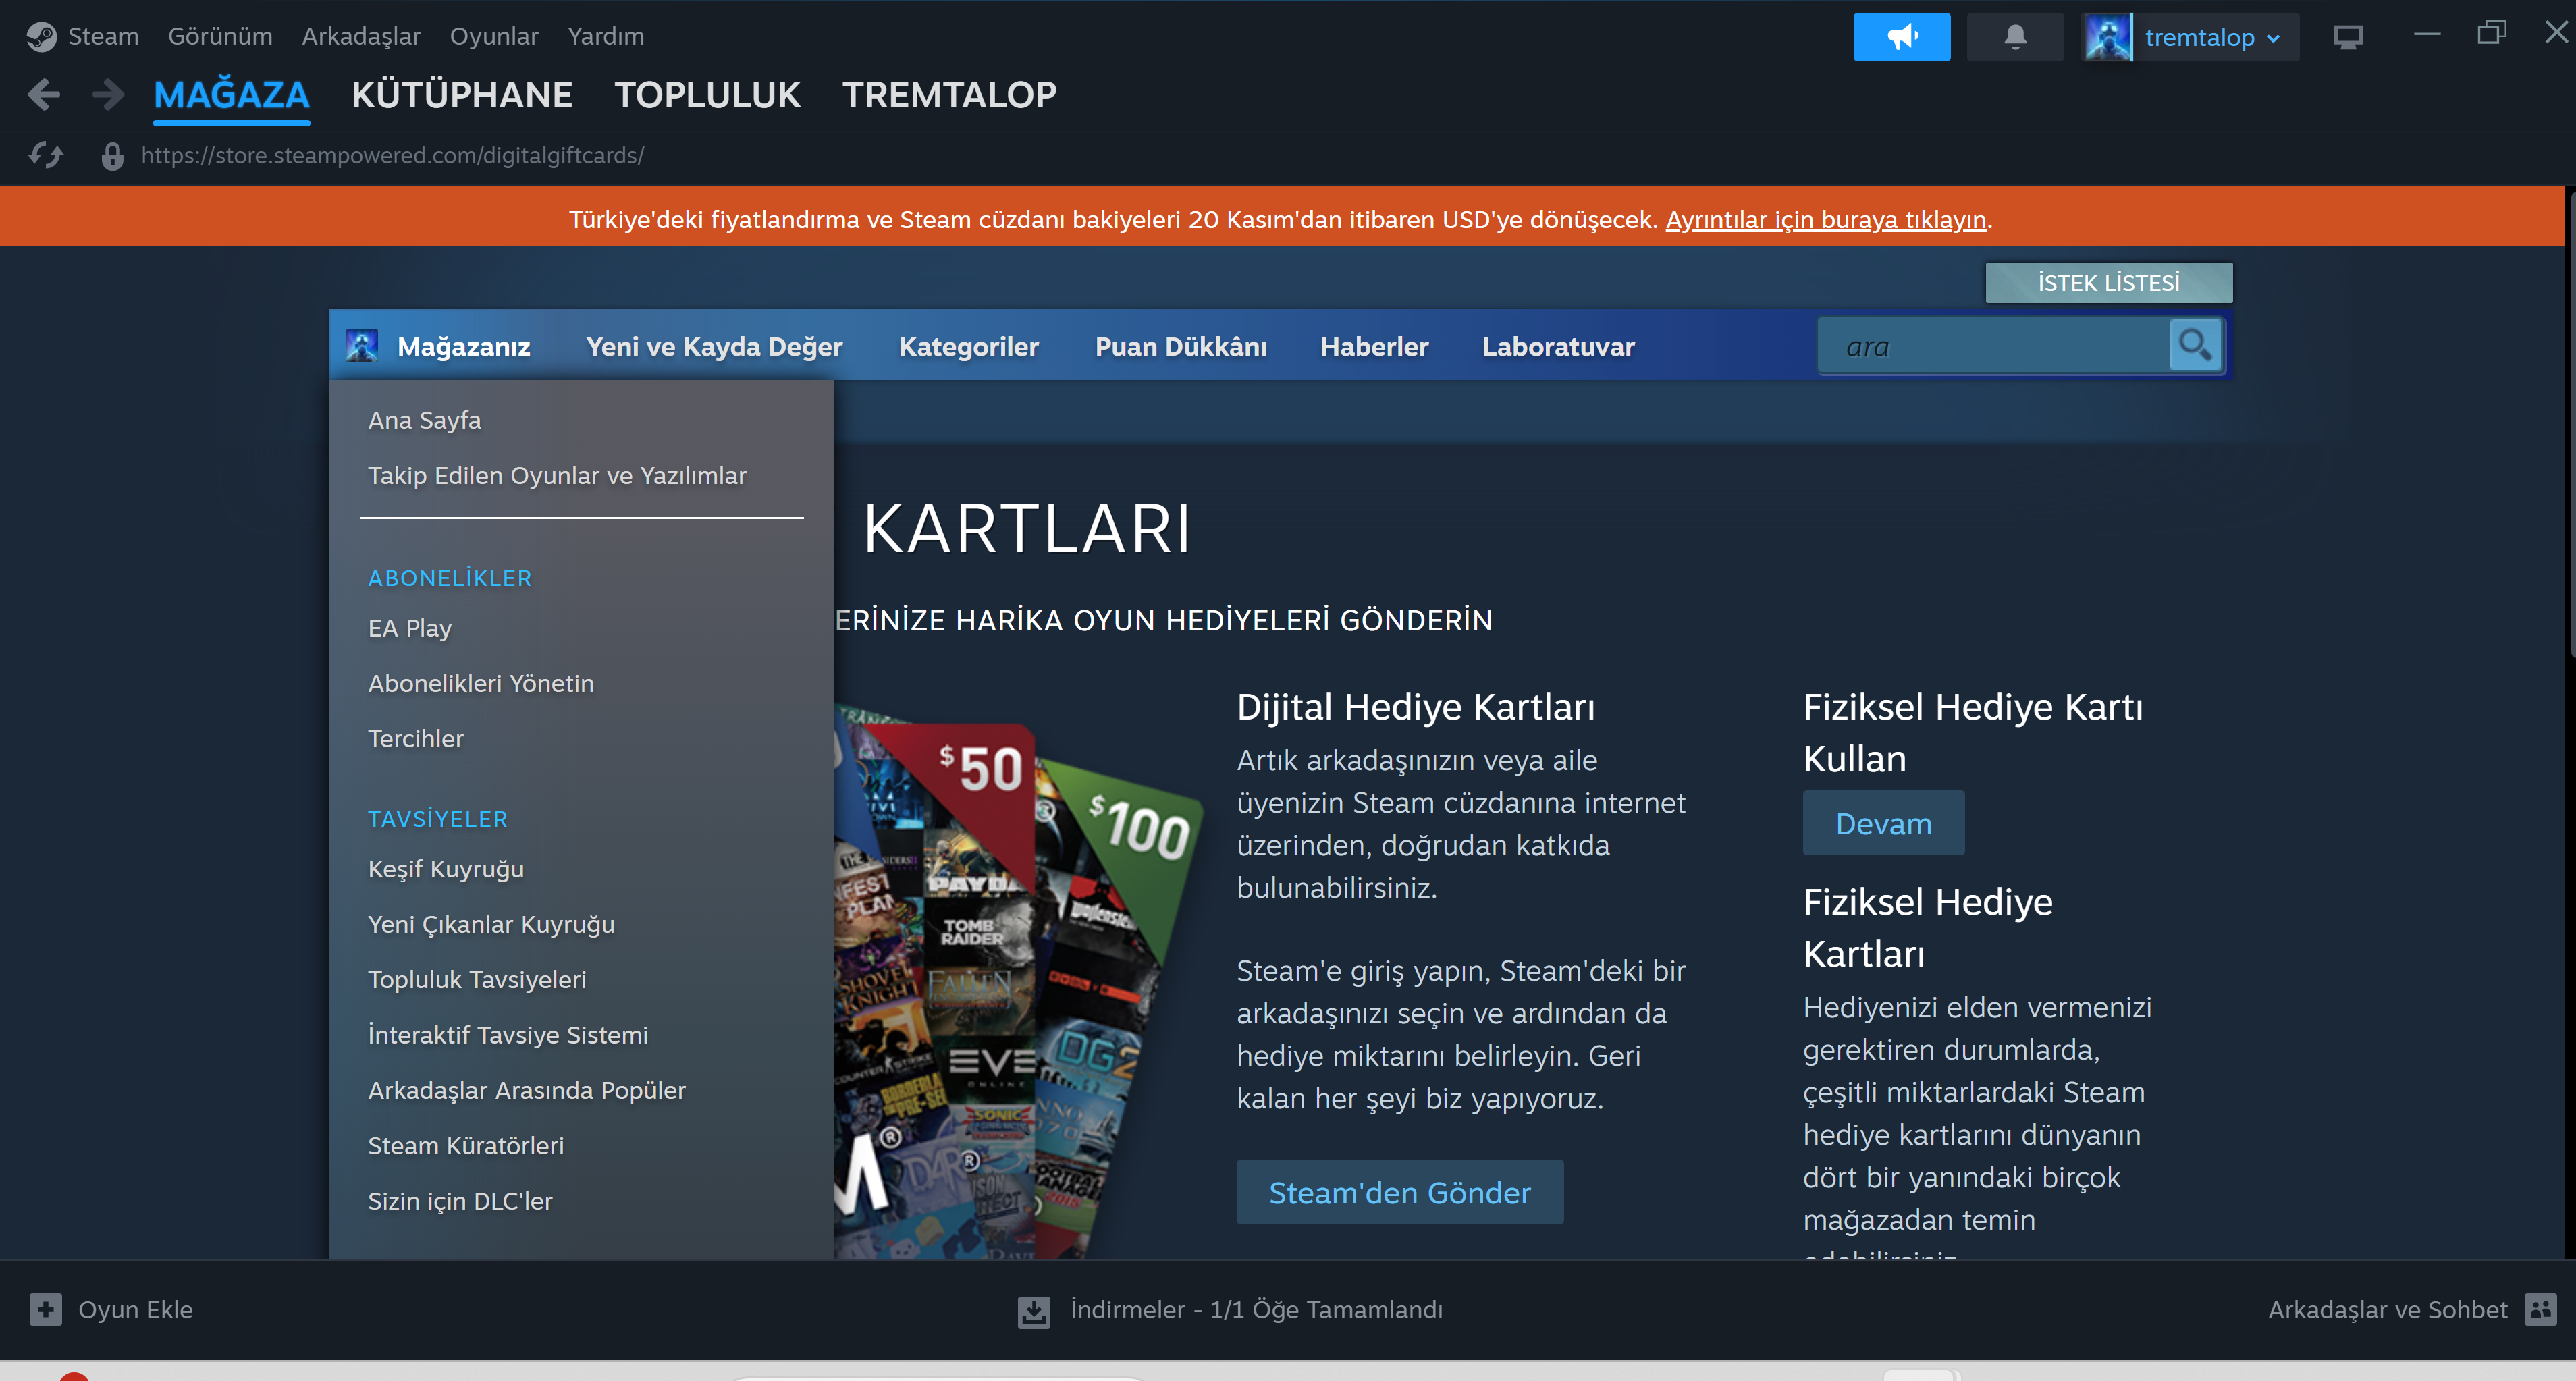Click the tremtalop avatar picture in the title bar
2576x1381 pixels.
(2107, 37)
